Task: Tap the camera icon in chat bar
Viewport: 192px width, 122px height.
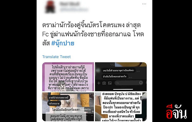Action: (x=104, y=83)
